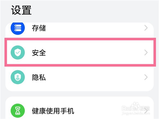Tap the green shield security icon
This screenshot has height=119, width=159.
pos(17,53)
